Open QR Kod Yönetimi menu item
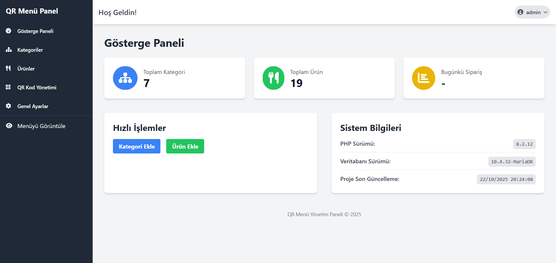 pyautogui.click(x=37, y=88)
